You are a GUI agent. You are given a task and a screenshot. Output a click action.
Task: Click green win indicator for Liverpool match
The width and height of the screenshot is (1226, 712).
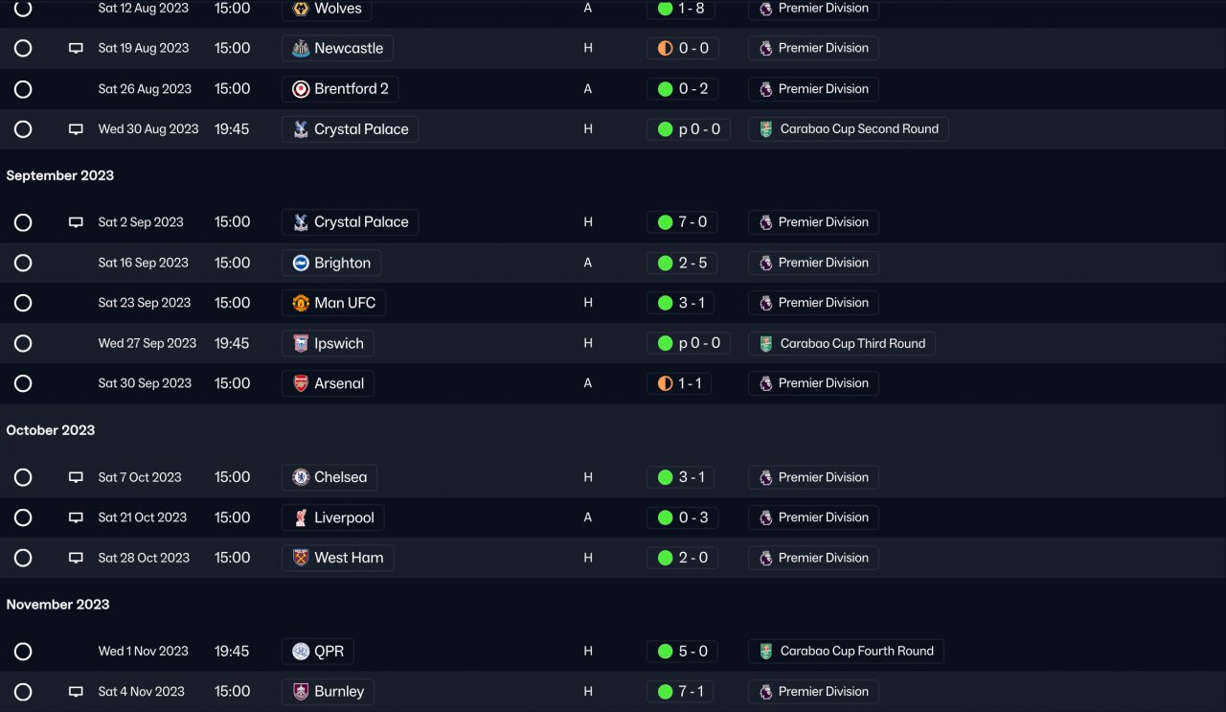click(x=665, y=517)
